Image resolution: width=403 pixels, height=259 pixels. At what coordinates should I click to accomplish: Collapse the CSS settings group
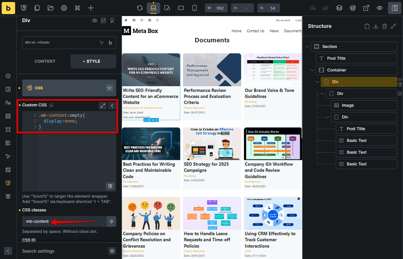[x=109, y=88]
